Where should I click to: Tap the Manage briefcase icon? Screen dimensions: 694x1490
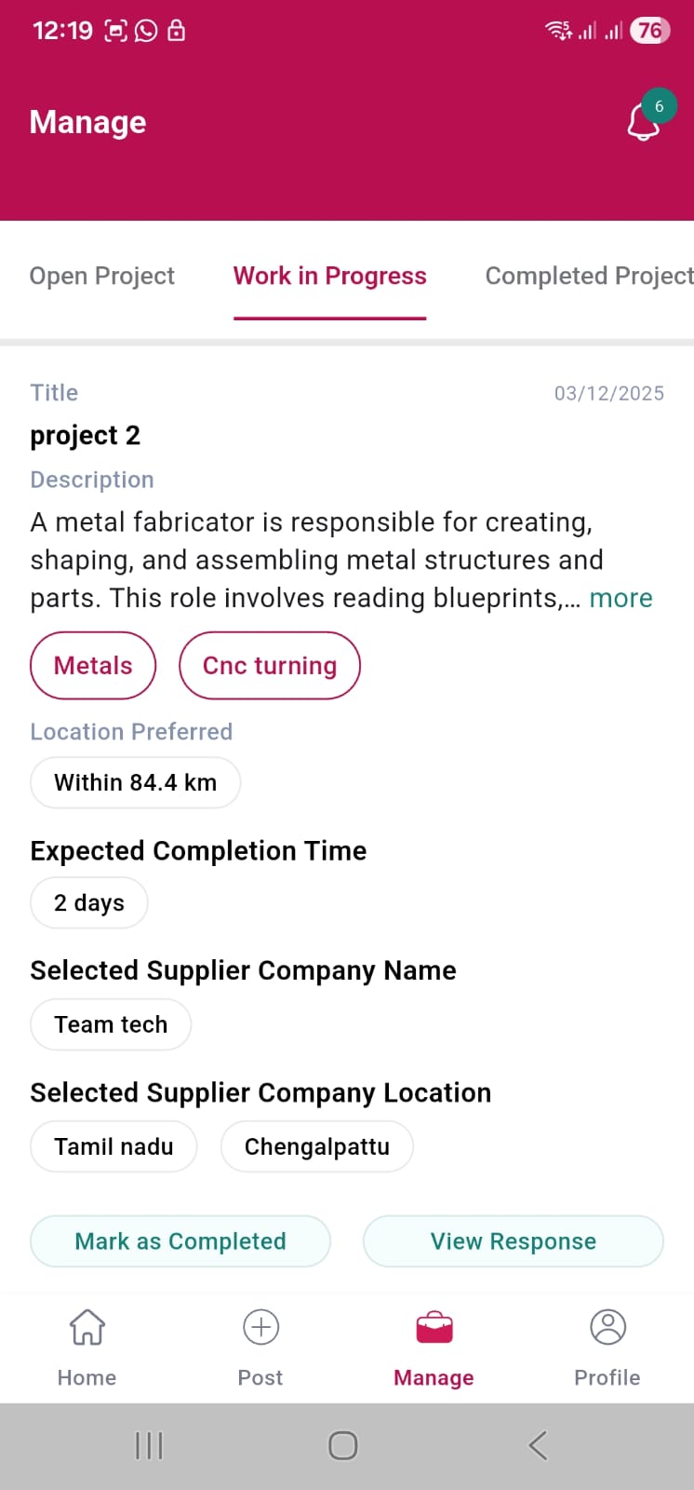tap(434, 1327)
